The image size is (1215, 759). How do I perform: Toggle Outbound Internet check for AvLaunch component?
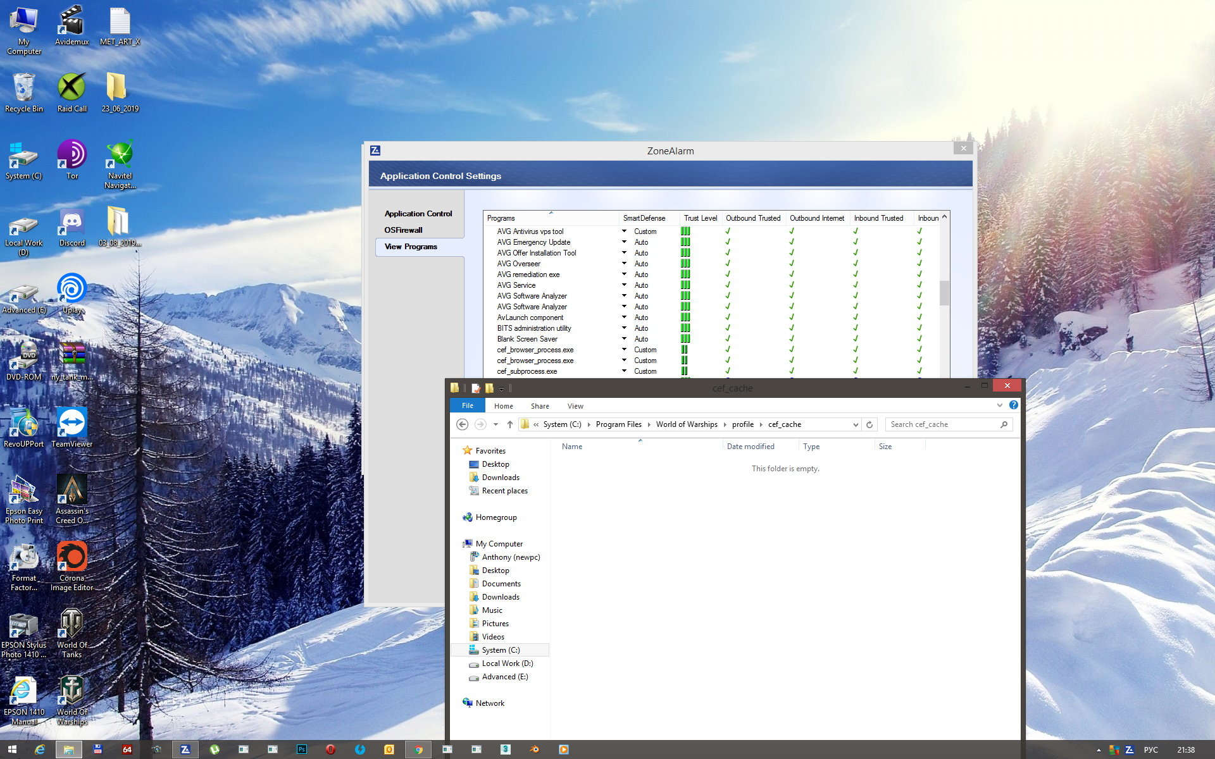[792, 318]
